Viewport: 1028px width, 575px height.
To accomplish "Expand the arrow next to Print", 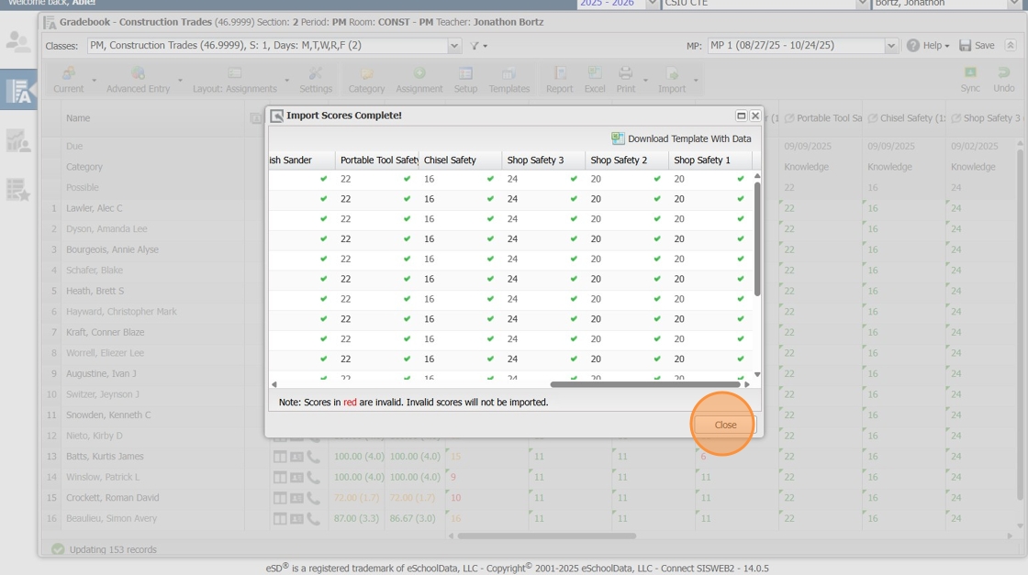I will coord(645,81).
